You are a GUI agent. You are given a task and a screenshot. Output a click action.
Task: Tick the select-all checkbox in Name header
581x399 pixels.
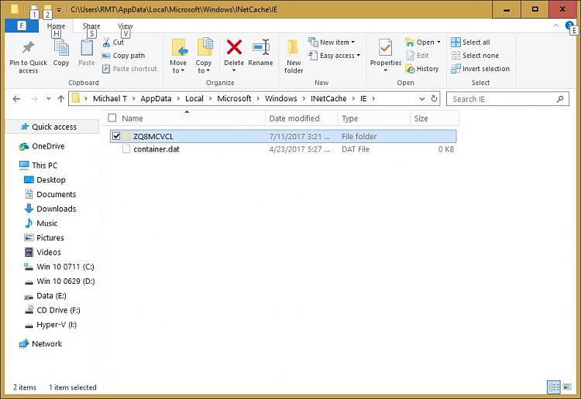[112, 118]
